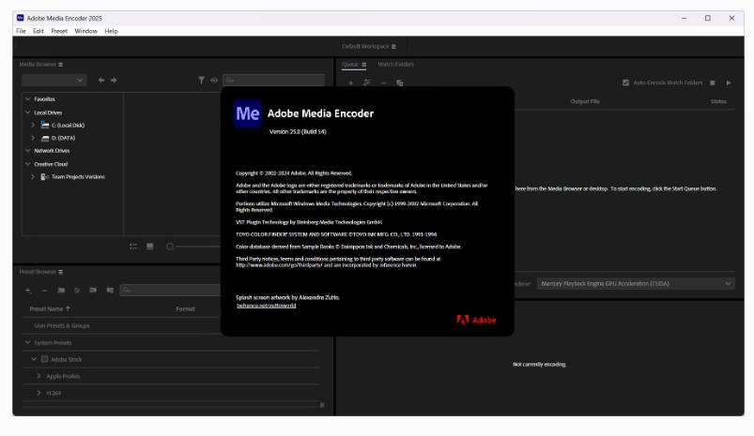Viewport: 754px width, 436px height.
Task: Switch to the Watch Folders tab
Action: tap(395, 64)
